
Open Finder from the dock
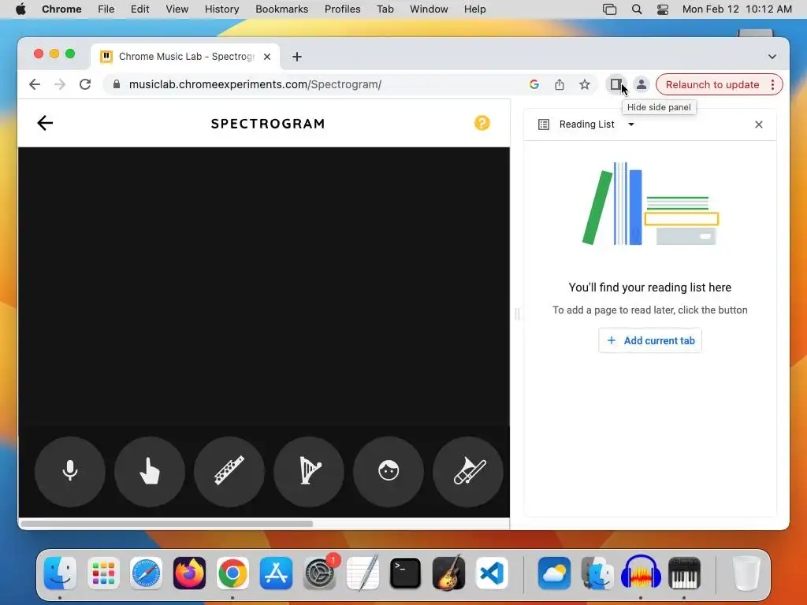click(60, 573)
